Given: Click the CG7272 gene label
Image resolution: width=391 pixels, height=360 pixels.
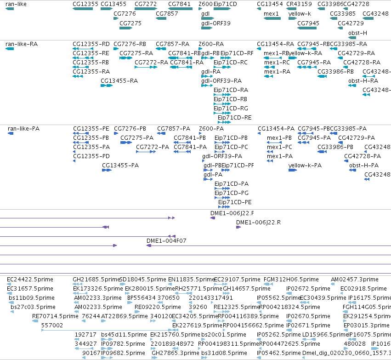Looking at the screenshot, I should coord(146,4).
